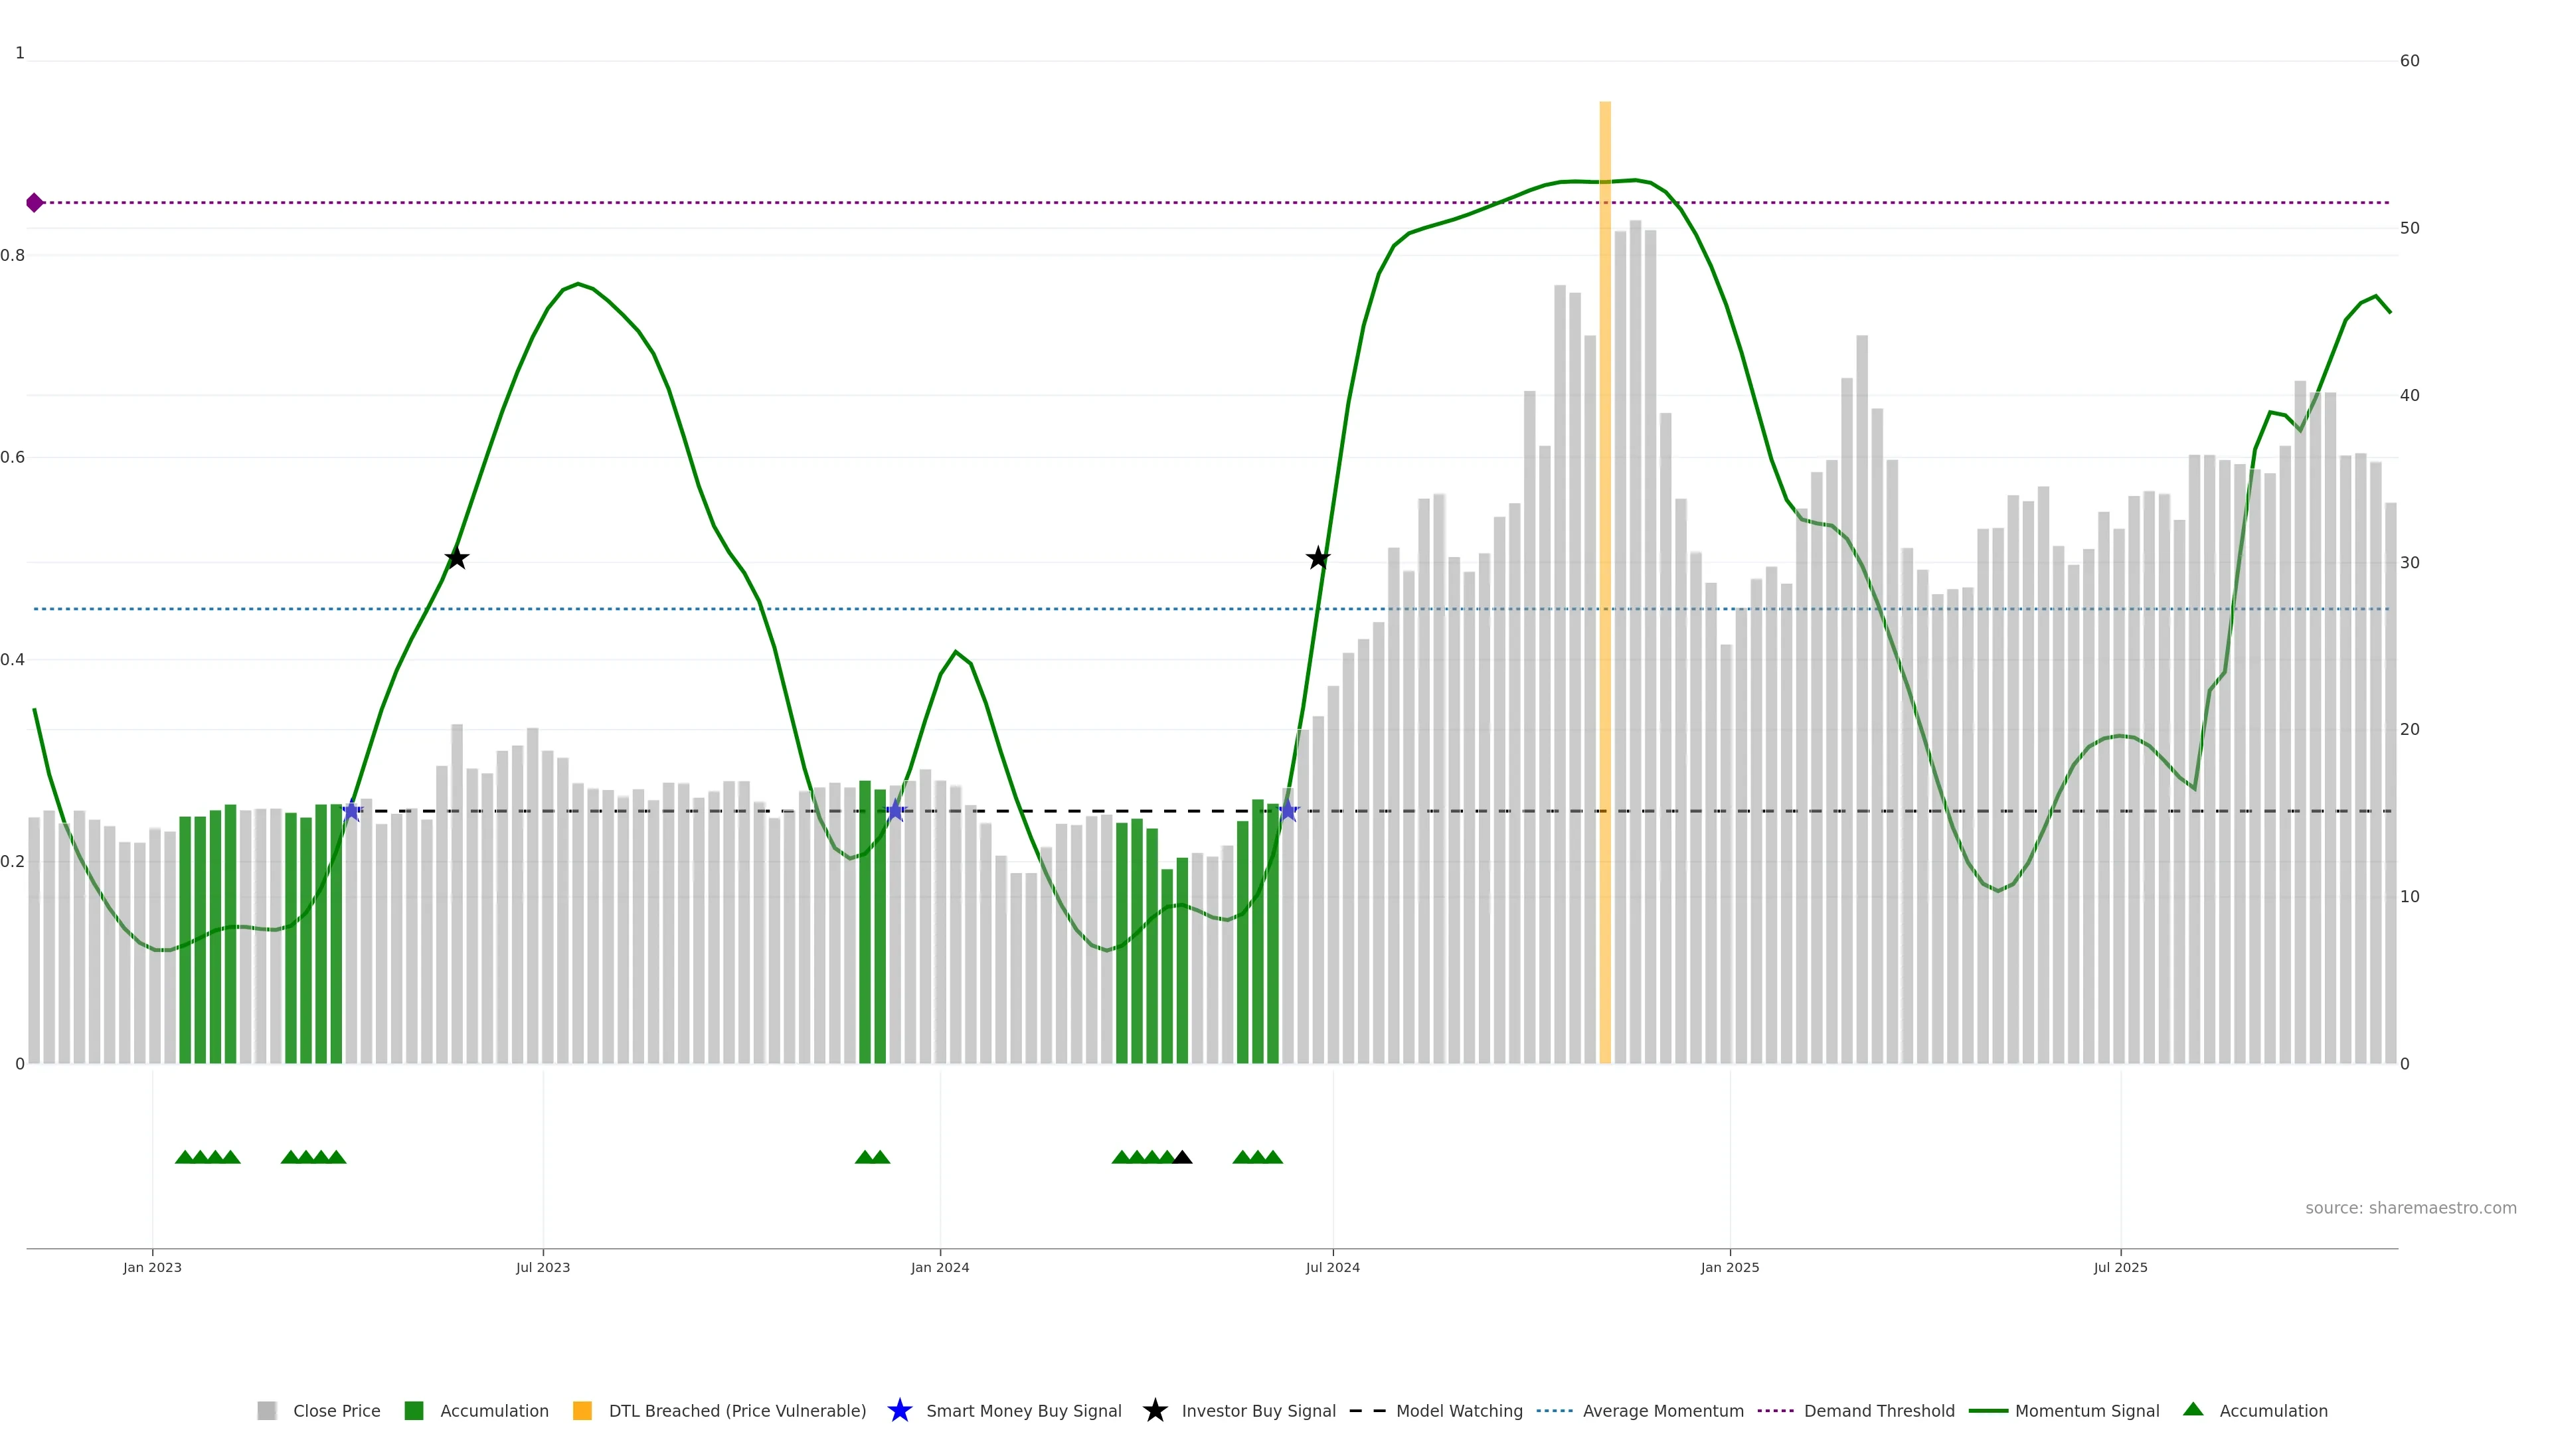Click the orange DTL Breached legend swatch
Viewport: 2550px width, 1434px height.
(582, 1410)
